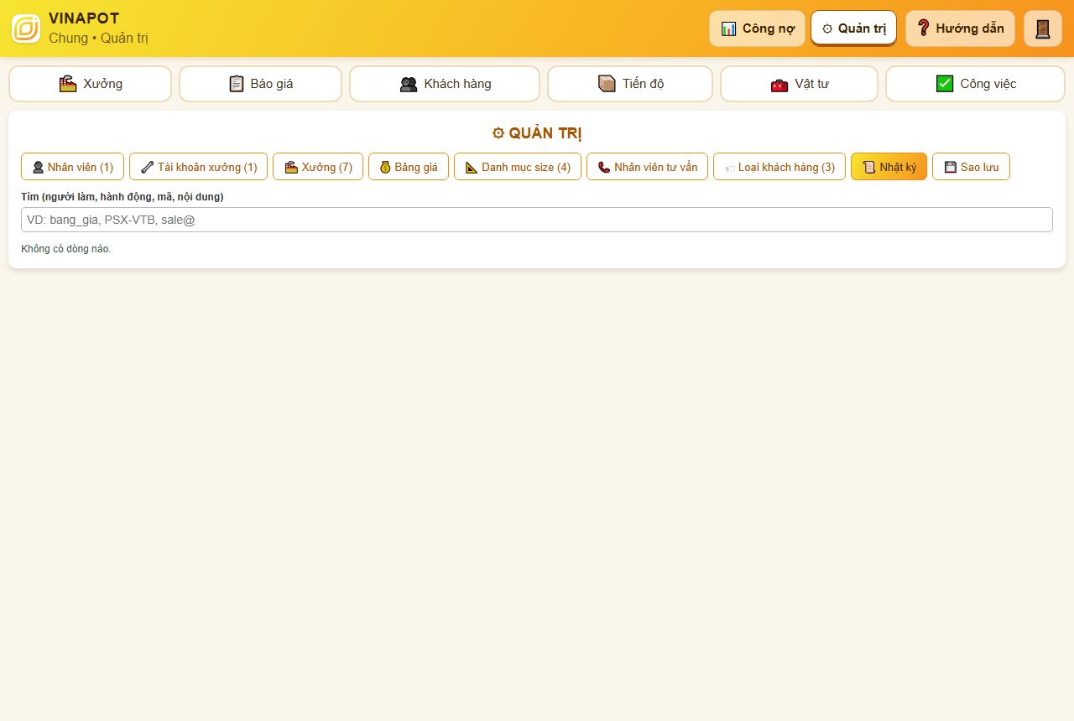Go to the Vật tư materials tab
The image size is (1074, 721).
(x=800, y=84)
